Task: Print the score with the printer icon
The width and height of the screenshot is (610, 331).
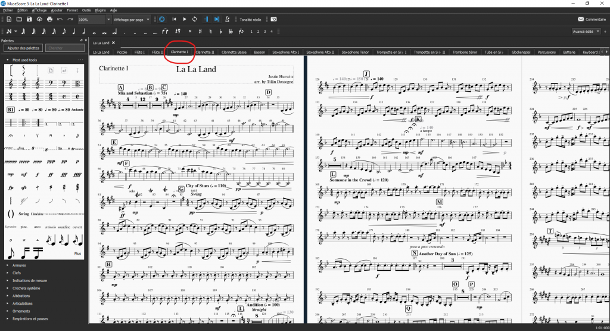Action: 50,19
